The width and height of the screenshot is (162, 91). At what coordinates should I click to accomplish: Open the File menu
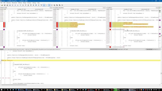pyautogui.click(x=1, y=3)
